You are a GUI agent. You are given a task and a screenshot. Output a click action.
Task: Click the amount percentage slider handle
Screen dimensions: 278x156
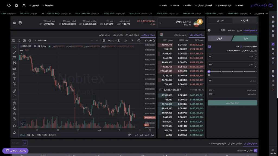click(x=209, y=71)
